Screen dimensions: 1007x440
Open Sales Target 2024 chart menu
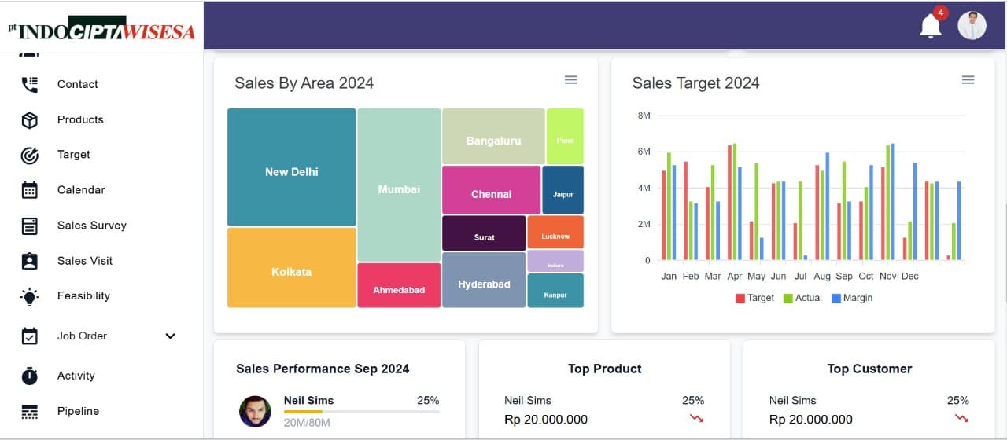(968, 80)
